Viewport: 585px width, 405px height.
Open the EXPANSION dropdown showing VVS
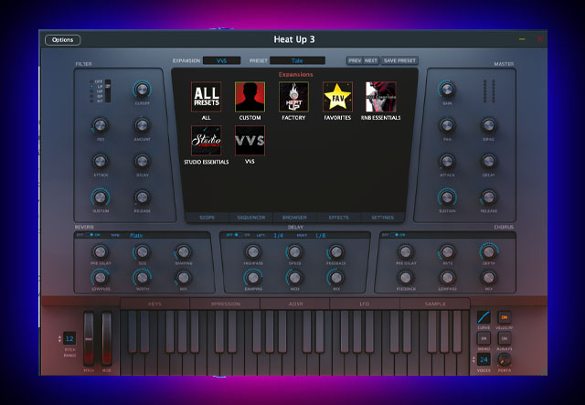[x=221, y=60]
